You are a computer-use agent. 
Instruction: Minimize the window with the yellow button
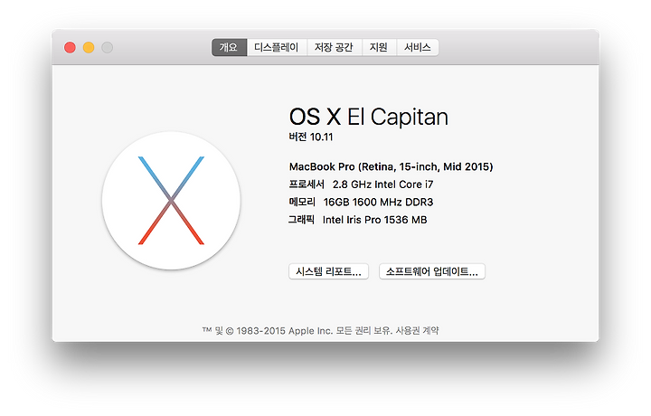point(89,47)
